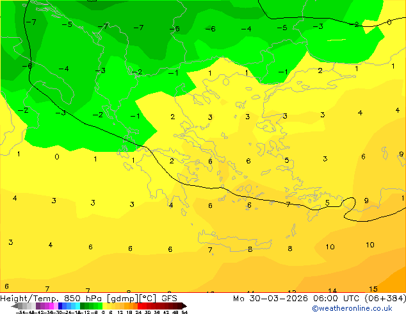Click the 'GFS' model label
406x314 pixels.
tap(169, 299)
